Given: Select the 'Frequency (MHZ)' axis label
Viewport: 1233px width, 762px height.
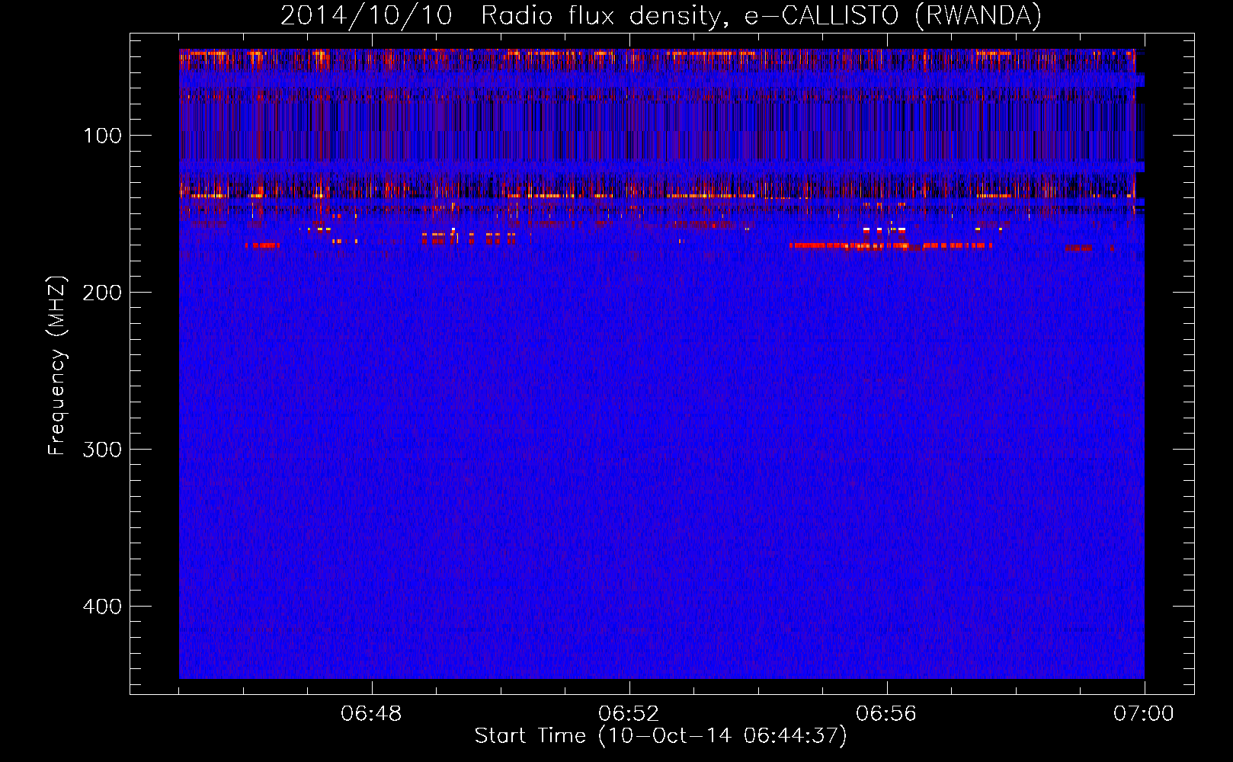Looking at the screenshot, I should (x=57, y=366).
